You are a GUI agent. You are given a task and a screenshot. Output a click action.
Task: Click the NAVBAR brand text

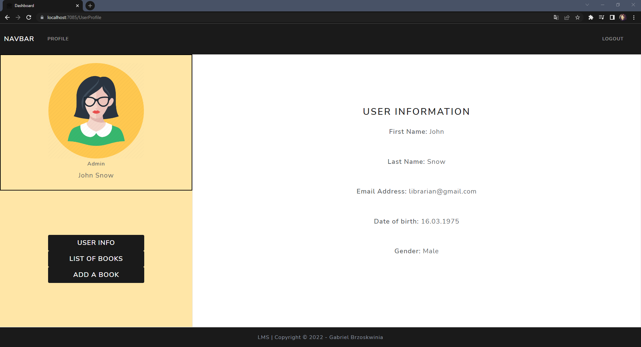(x=19, y=39)
